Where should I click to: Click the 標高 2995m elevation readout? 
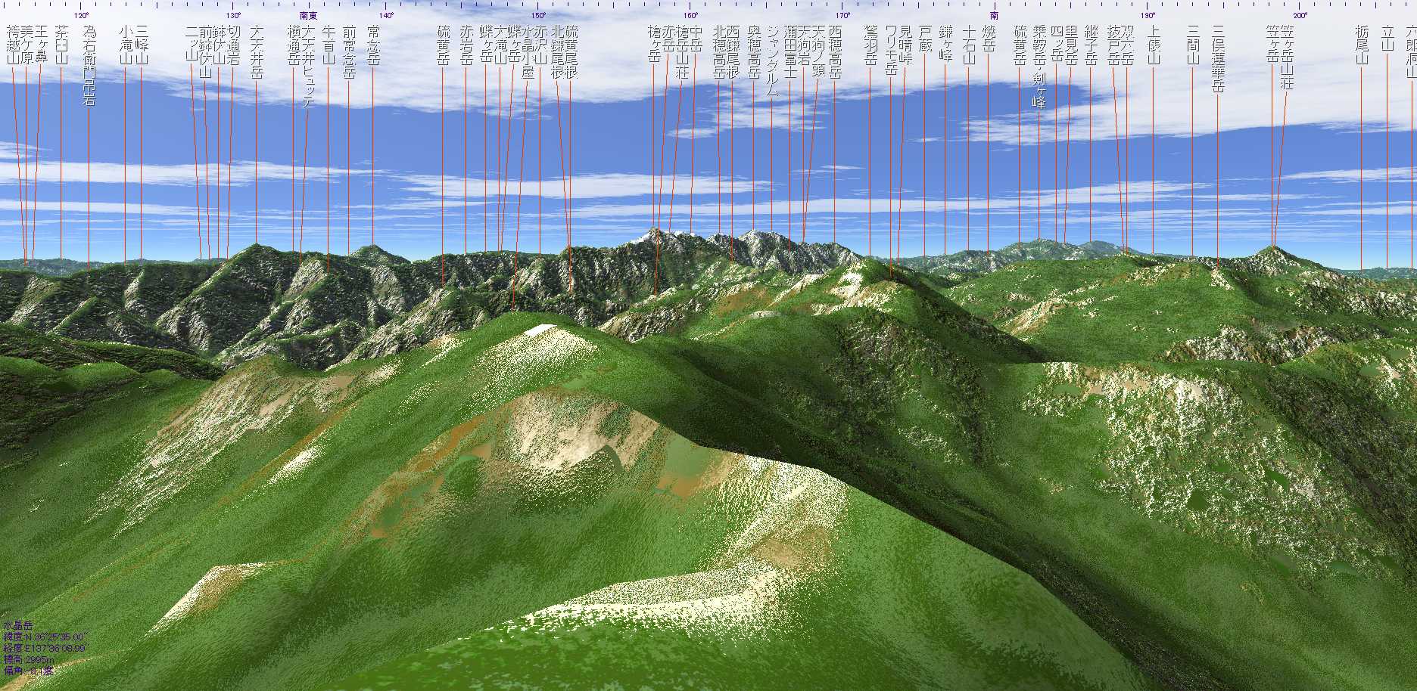click(29, 659)
